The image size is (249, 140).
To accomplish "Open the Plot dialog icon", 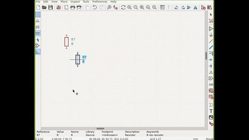I will (79, 7).
